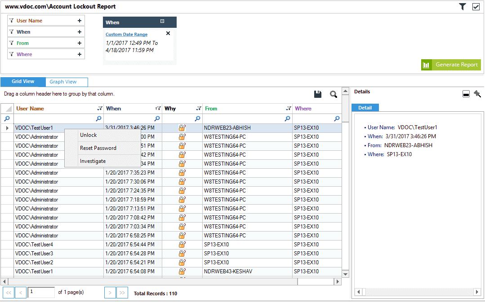Minimize the Details panel icon
Viewport: 485px width, 302px height.
pyautogui.click(x=466, y=94)
